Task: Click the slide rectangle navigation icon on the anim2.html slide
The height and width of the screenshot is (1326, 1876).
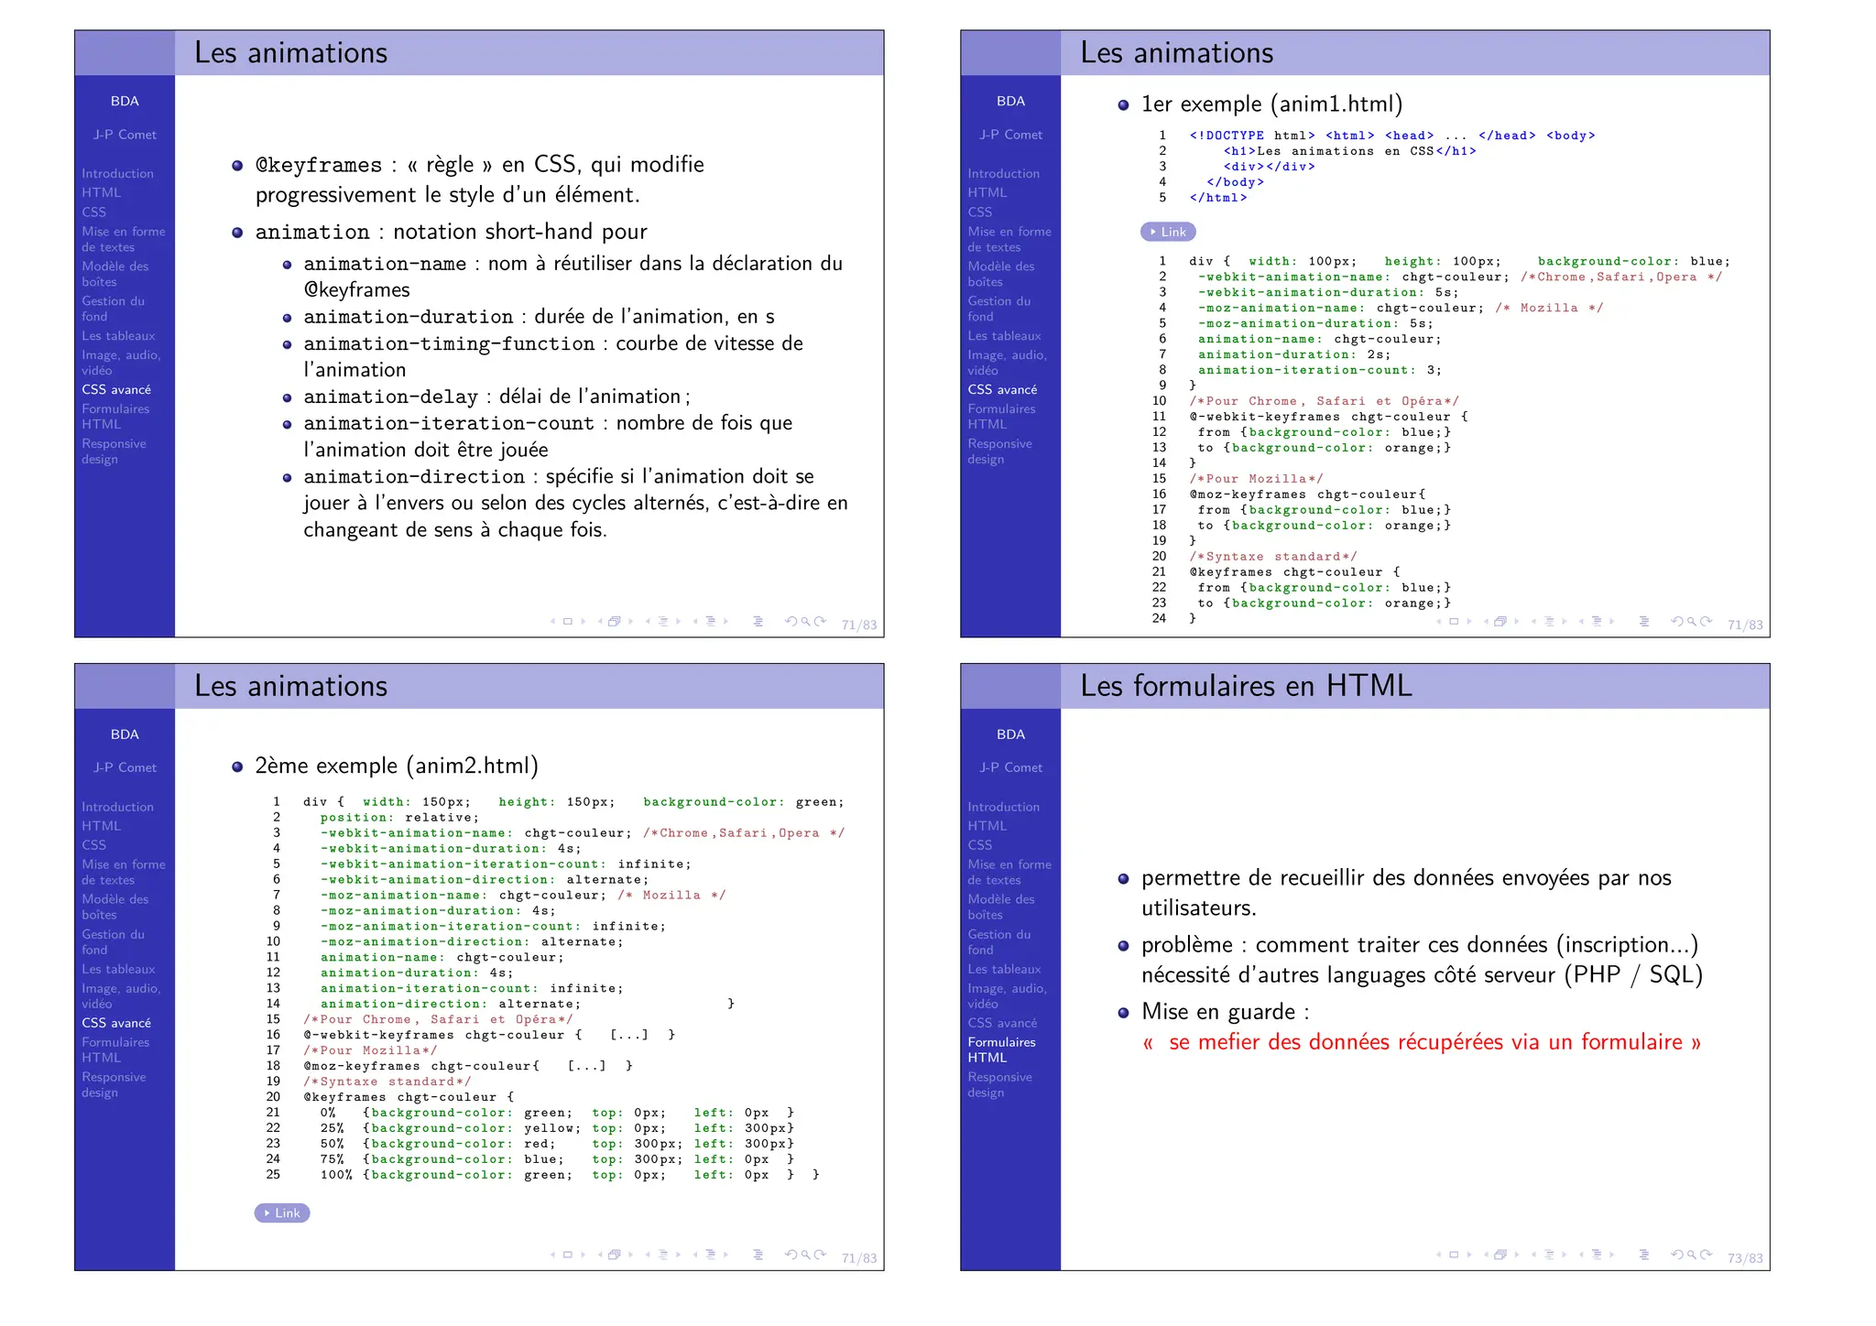Action: (x=567, y=1255)
